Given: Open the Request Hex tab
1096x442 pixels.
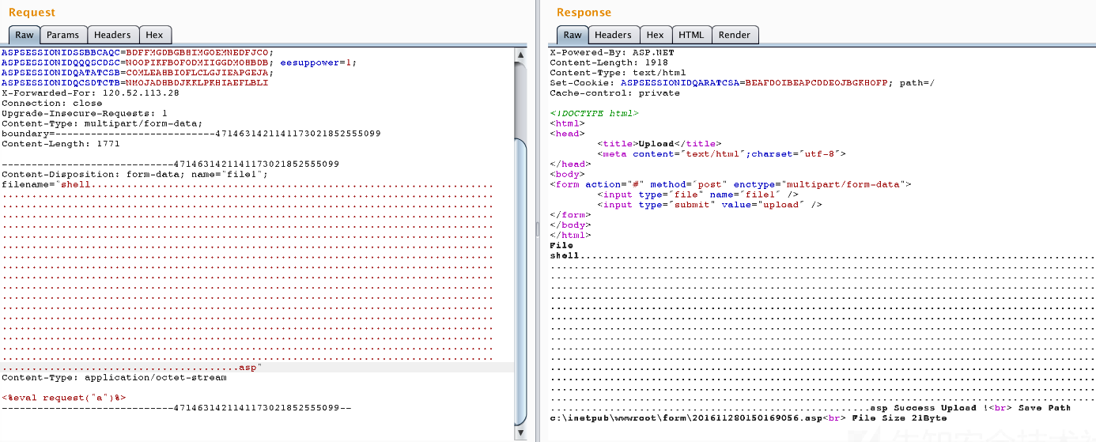Looking at the screenshot, I should tap(154, 35).
